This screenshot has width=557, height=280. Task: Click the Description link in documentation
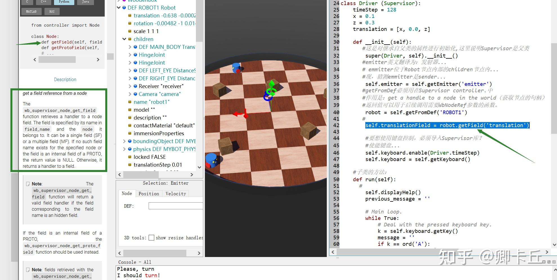click(x=65, y=79)
